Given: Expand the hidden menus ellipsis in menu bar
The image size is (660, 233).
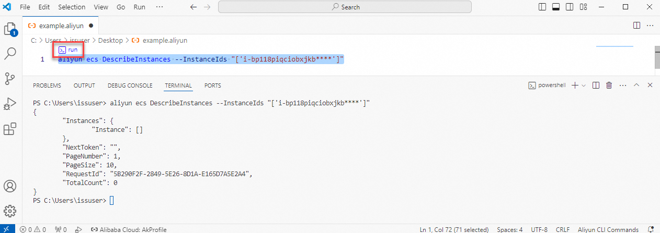Looking at the screenshot, I should [160, 7].
